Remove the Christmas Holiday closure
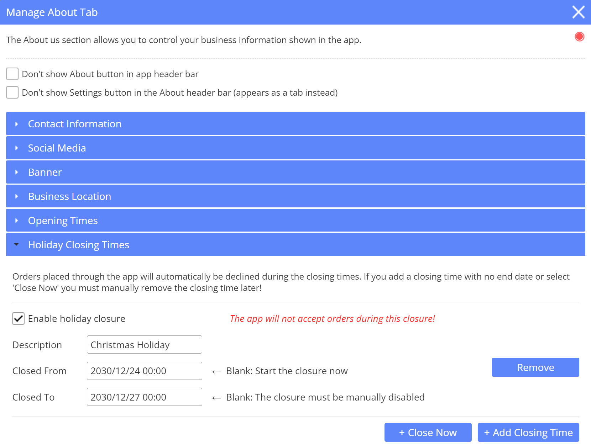 pos(535,367)
